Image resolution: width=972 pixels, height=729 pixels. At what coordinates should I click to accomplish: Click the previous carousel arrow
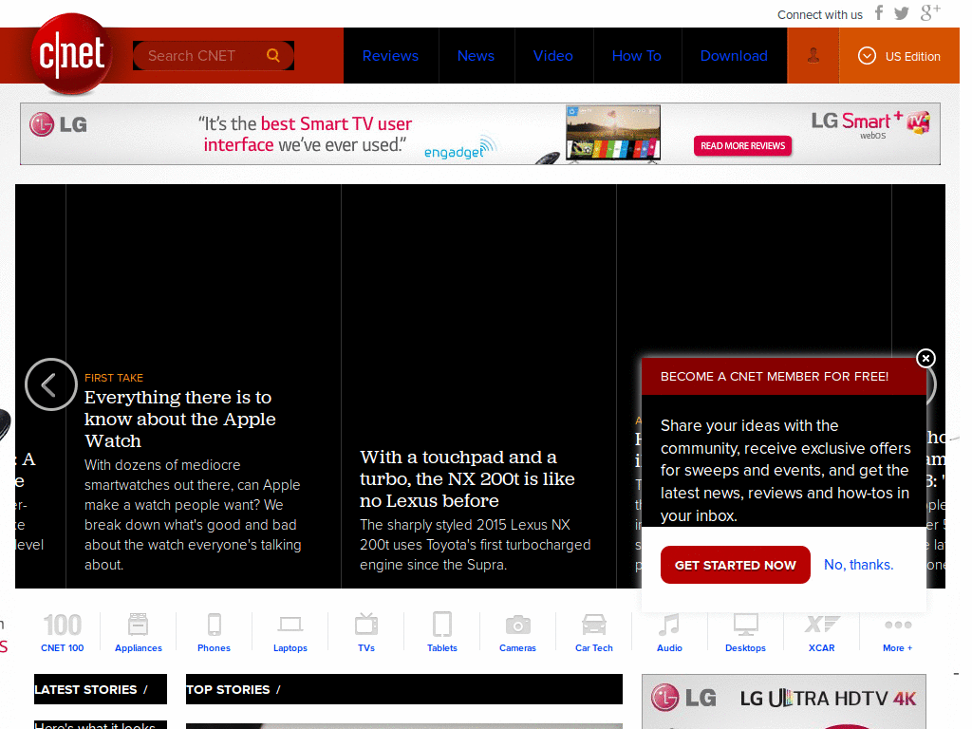51,384
